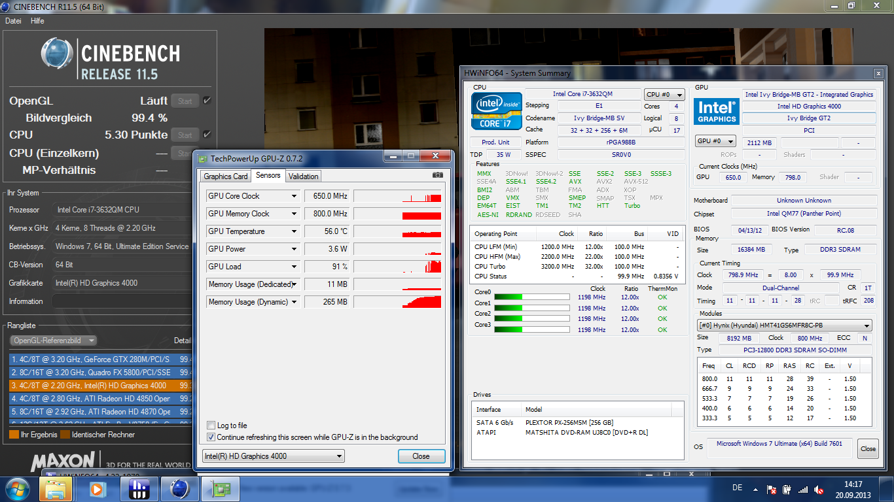
Task: Open Windows Explorer from the taskbar
Action: tap(56, 489)
